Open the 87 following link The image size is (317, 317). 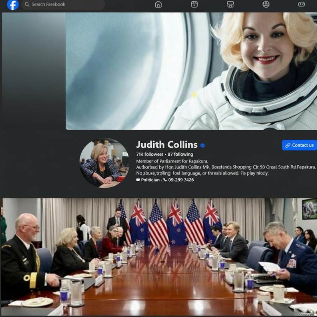point(181,154)
